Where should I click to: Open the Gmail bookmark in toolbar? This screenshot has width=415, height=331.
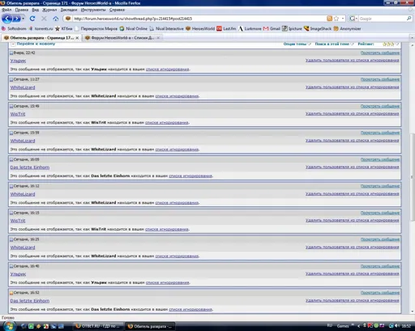pyautogui.click(x=272, y=28)
